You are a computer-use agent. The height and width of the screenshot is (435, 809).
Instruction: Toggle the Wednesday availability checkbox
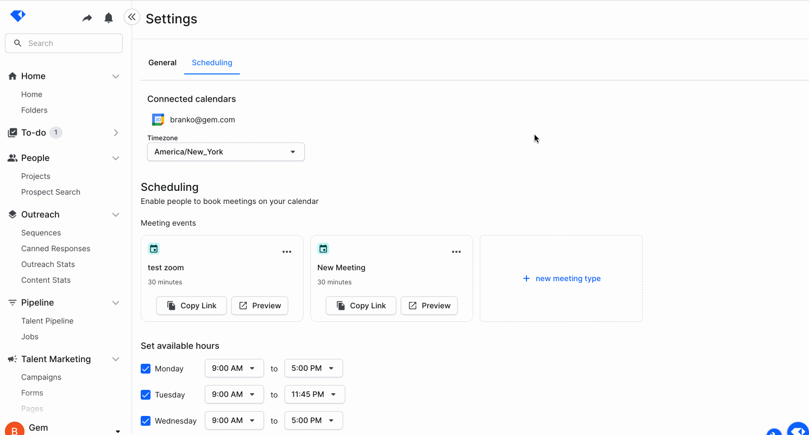point(146,421)
